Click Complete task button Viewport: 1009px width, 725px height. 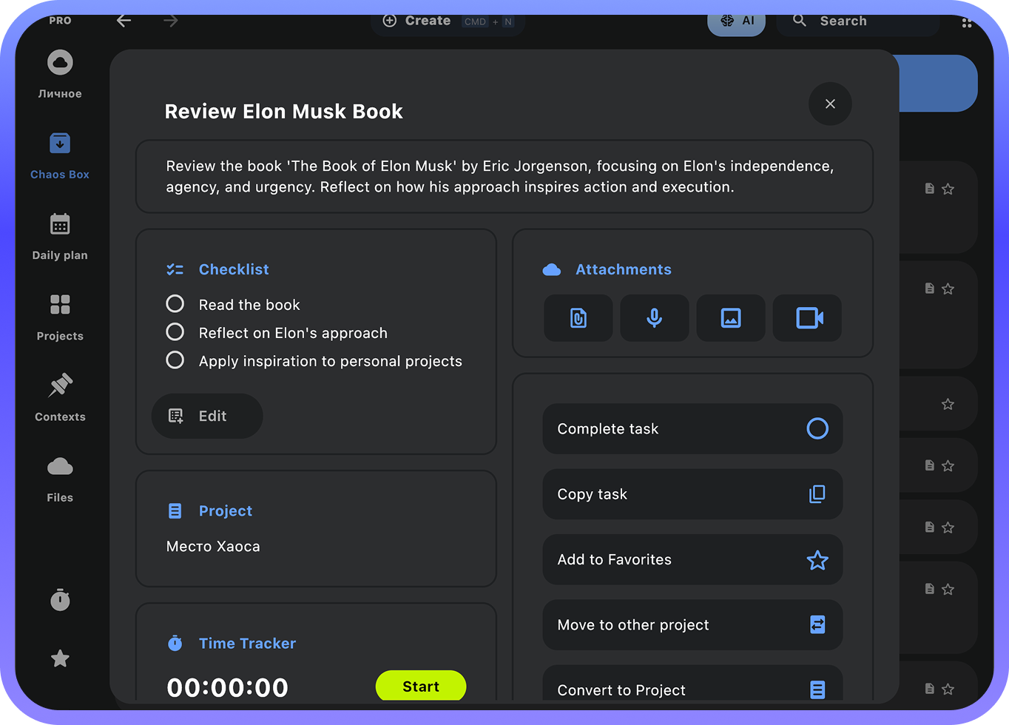coord(692,429)
